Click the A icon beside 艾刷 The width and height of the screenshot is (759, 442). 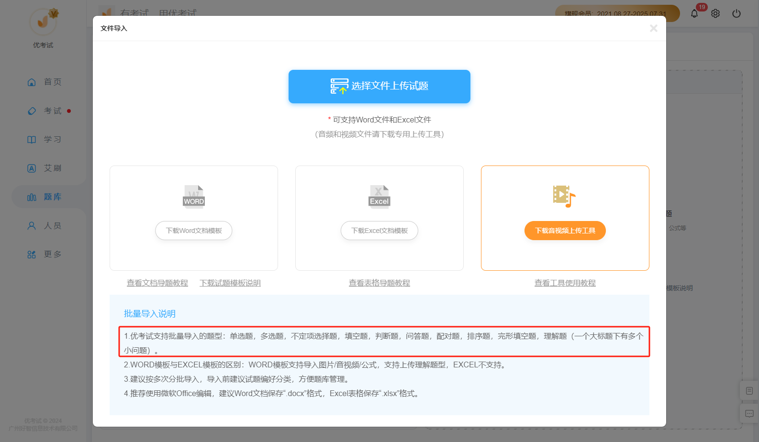[32, 168]
